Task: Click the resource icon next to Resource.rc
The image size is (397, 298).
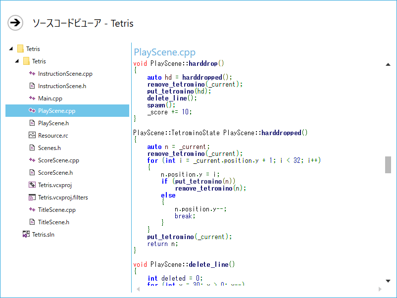Action: point(32,135)
